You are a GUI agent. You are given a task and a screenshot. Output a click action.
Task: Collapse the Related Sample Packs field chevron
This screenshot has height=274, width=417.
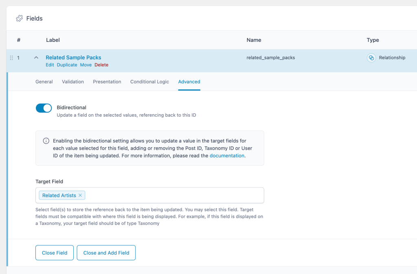pos(36,58)
